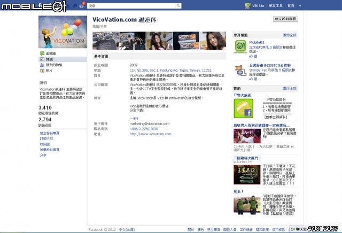Open the Keelung Rd. Taipei address link

(170, 70)
